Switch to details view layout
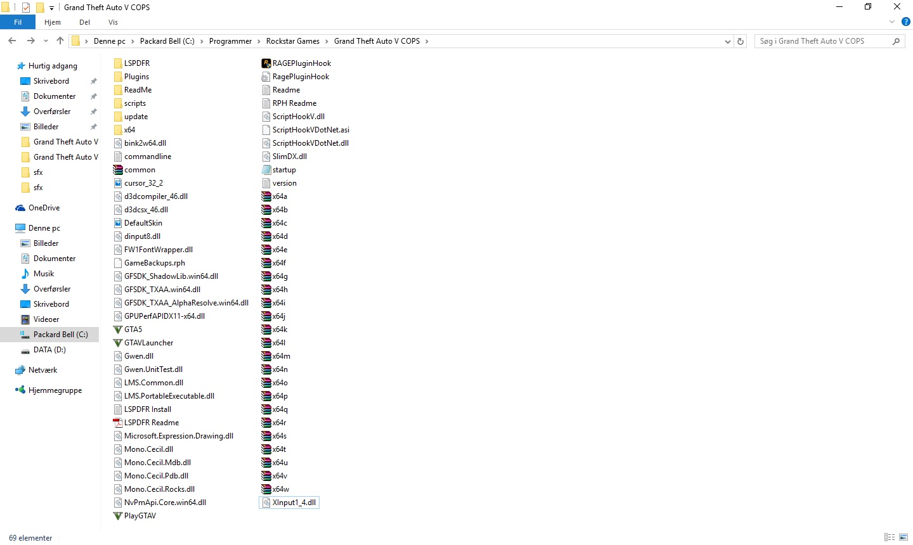Image resolution: width=913 pixels, height=545 pixels. click(890, 537)
